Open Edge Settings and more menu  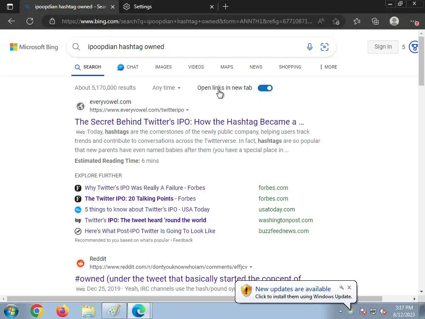414,21
